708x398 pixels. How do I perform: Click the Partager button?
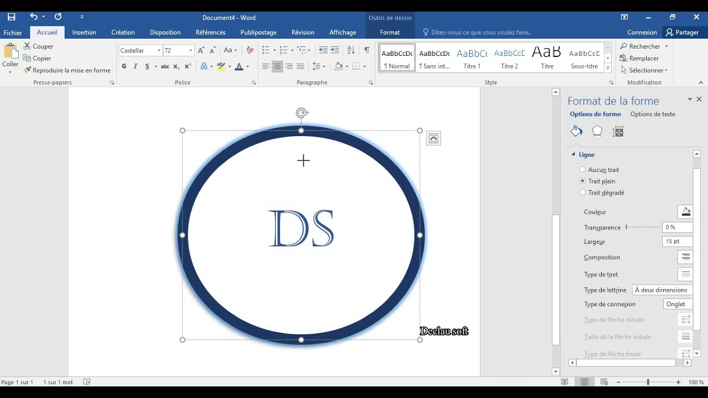point(683,33)
